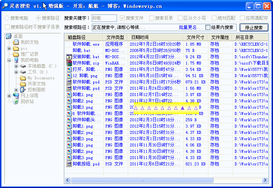Image resolution: width=273 pixels, height=188 pixels.
Task: Click the 我的电脑 computer icon
Action: point(16,60)
